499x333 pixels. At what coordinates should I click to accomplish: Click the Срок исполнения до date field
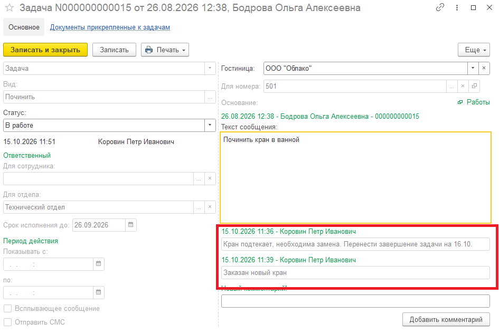(x=99, y=225)
